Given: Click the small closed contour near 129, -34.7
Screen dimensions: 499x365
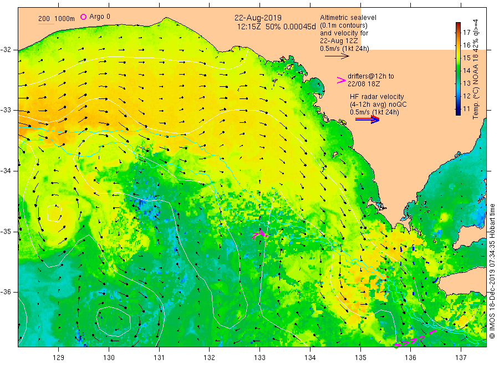Looking at the screenshot, I should (54, 213).
